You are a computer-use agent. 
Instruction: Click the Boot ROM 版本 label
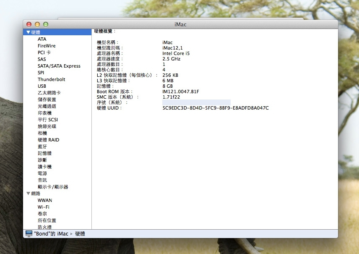click(115, 92)
